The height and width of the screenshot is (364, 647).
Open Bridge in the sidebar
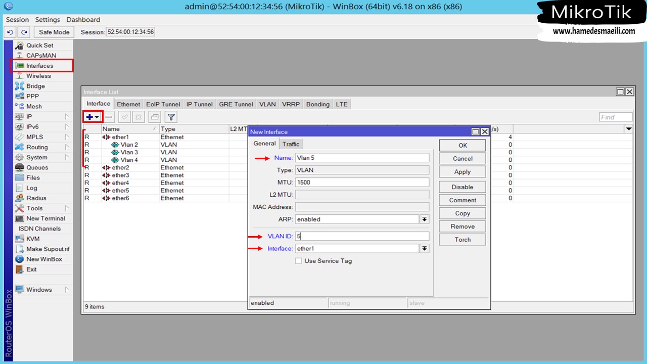[35, 86]
